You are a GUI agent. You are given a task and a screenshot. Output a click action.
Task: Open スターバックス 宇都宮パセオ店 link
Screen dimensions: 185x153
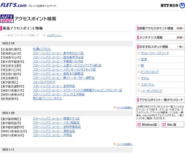[58, 61]
